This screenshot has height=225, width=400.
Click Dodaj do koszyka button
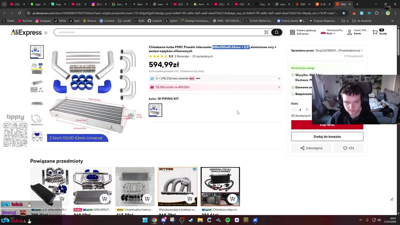click(x=327, y=137)
